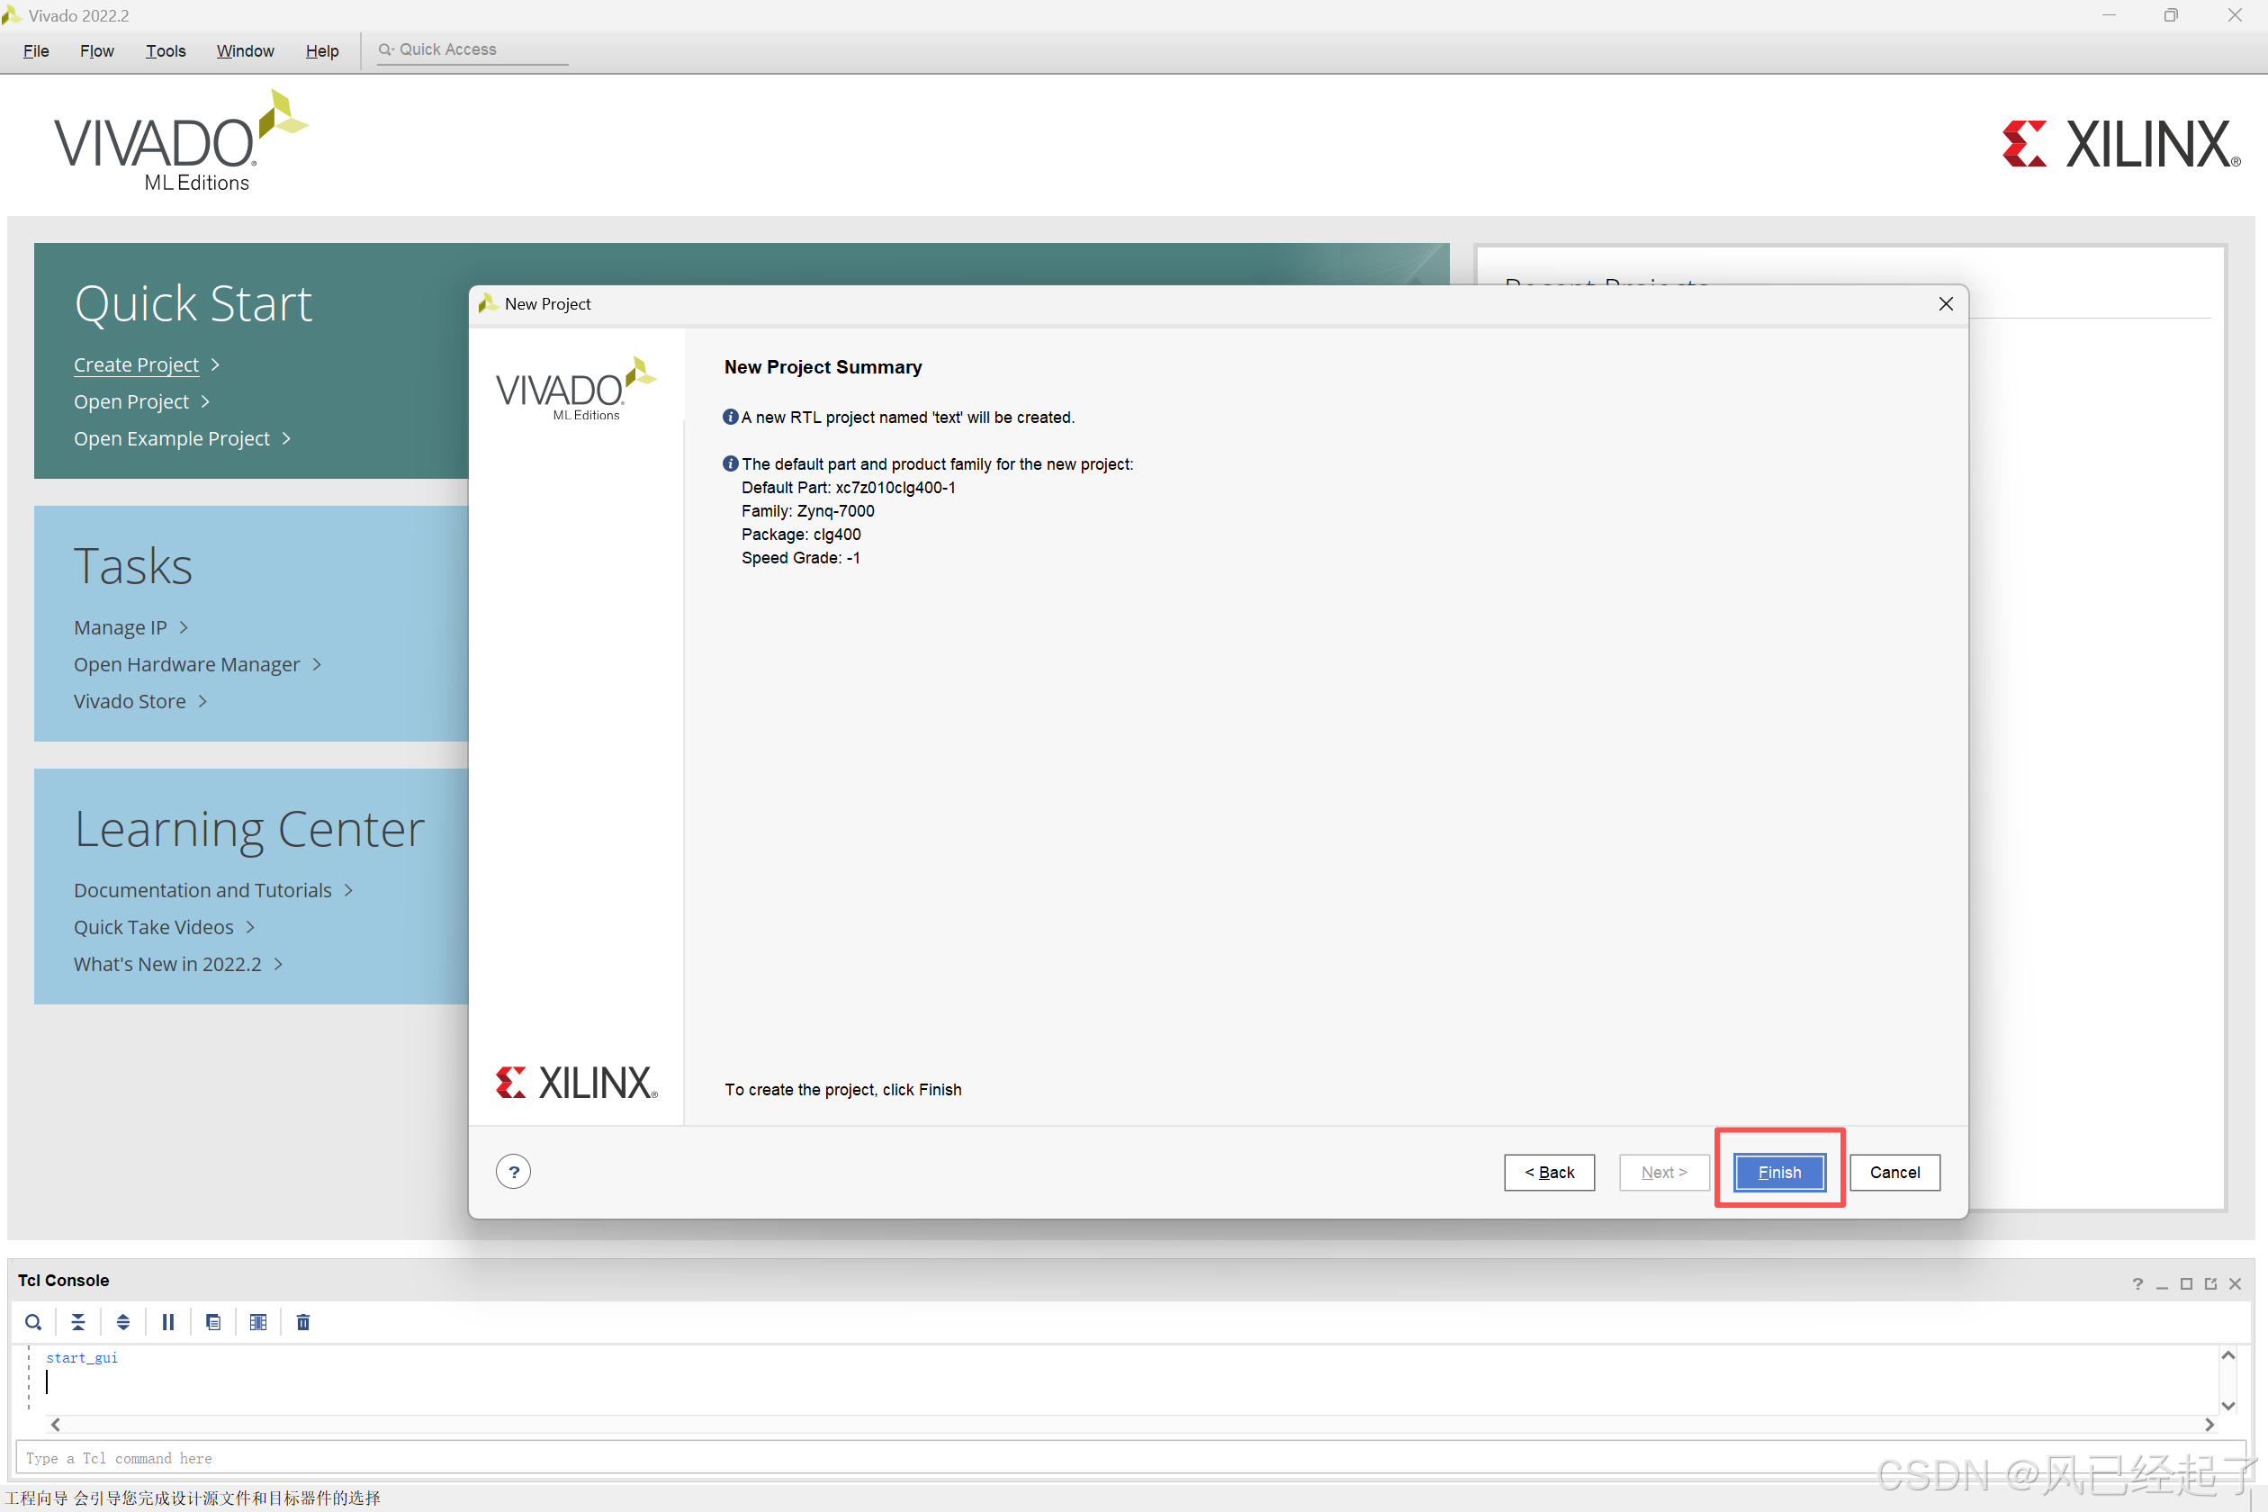Expand the chevron next to Documentation and Tutorials
Viewport: 2268px width, 1512px height.
coord(348,890)
